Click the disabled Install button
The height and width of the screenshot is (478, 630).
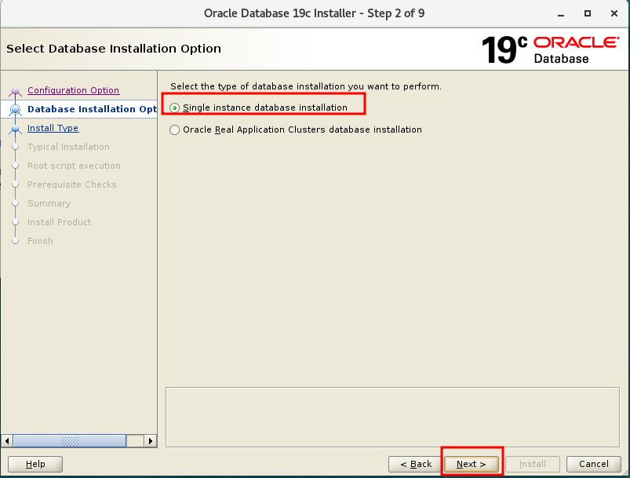[533, 464]
